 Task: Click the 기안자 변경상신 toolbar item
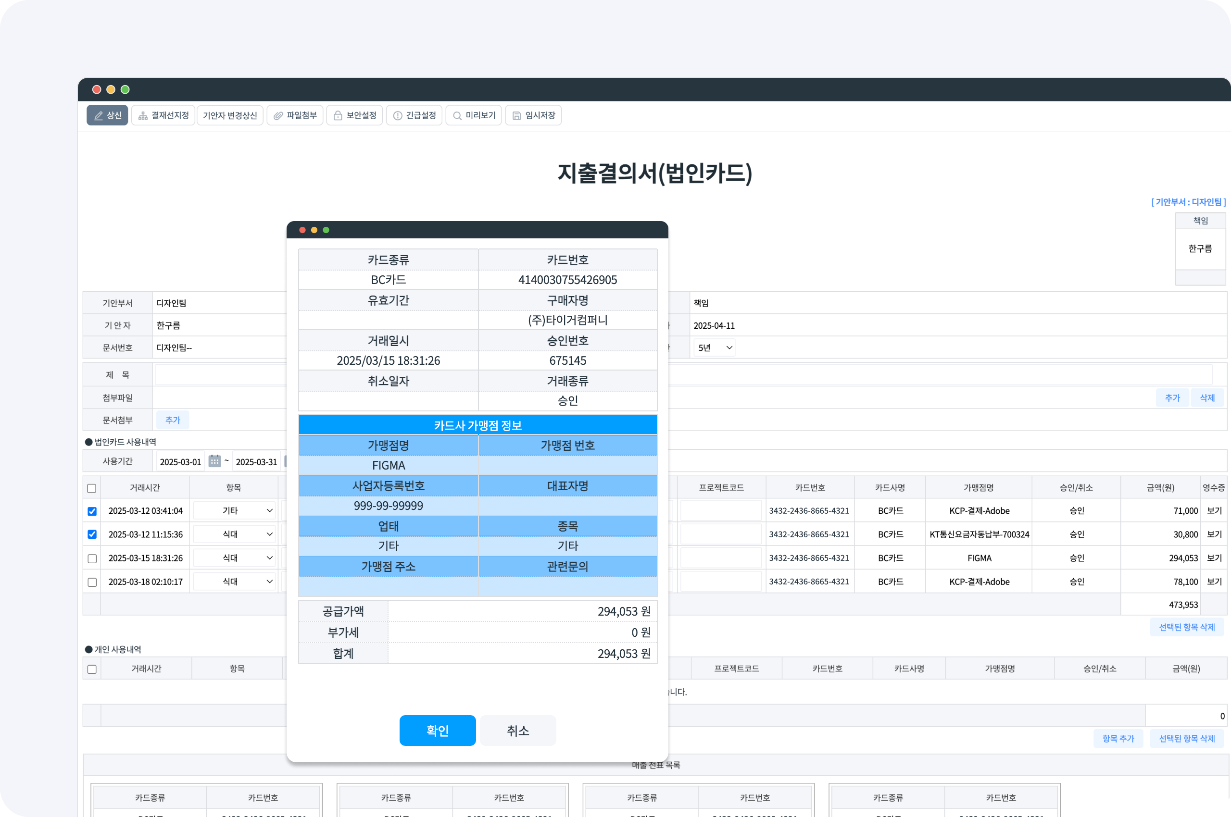[x=230, y=116]
